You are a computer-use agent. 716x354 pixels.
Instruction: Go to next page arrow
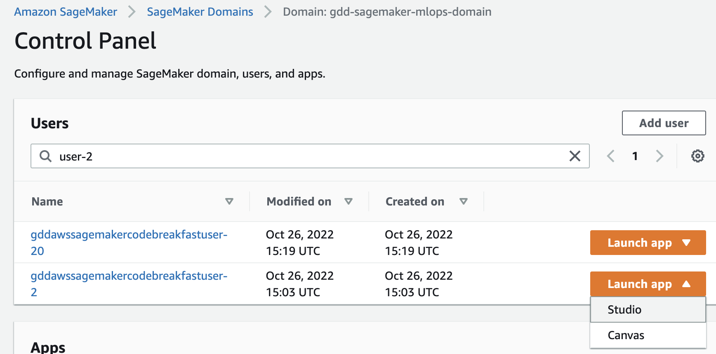point(659,156)
